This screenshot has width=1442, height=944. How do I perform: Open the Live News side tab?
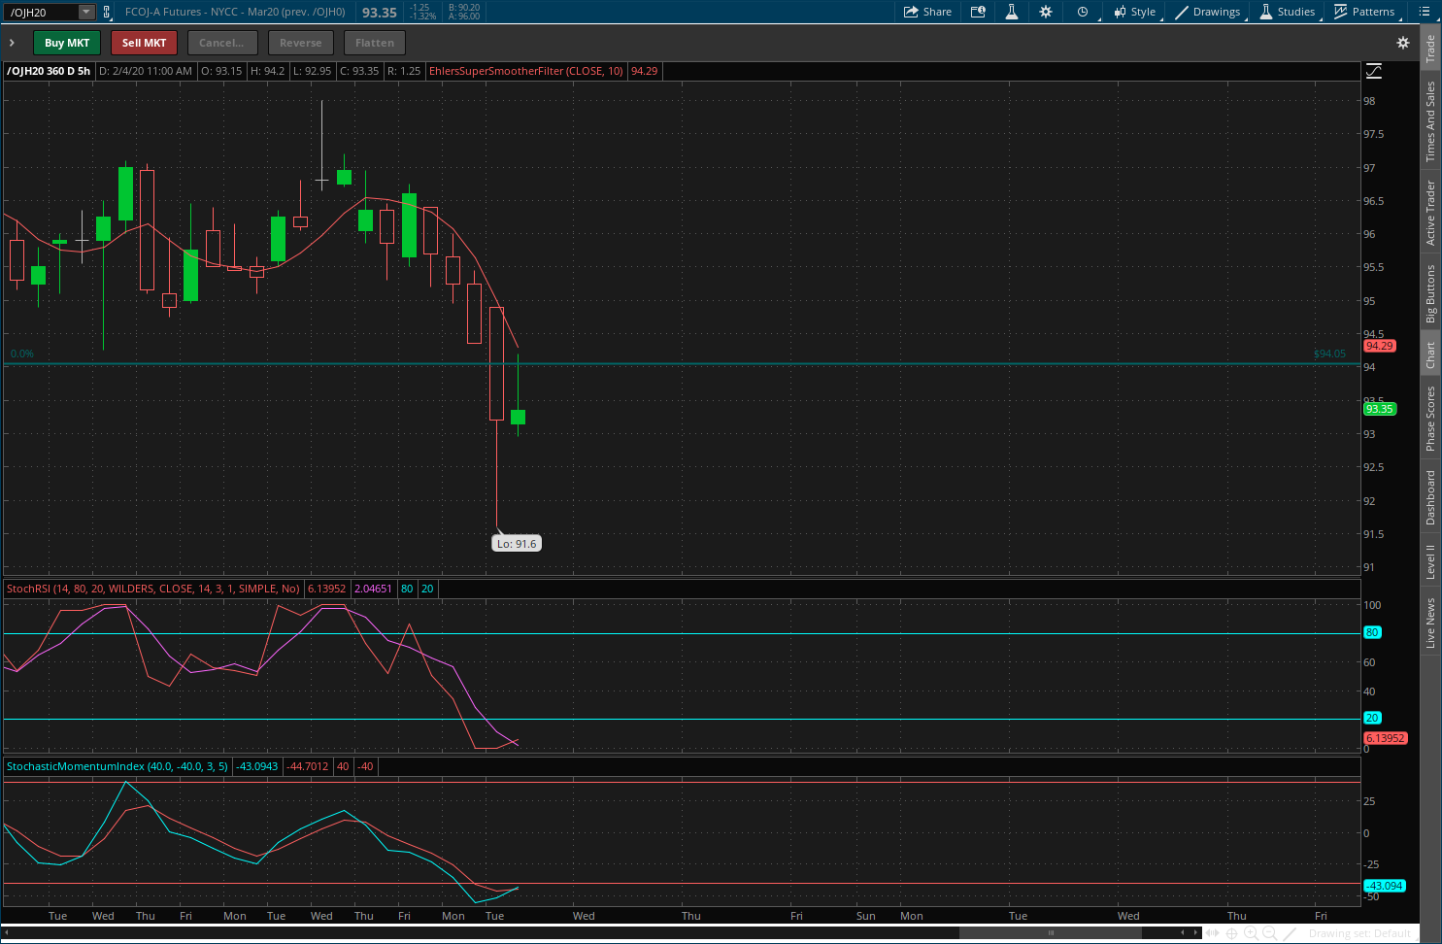pos(1430,623)
